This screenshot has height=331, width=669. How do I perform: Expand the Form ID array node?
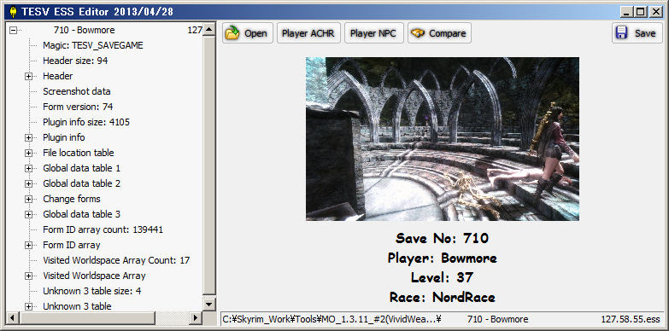click(x=28, y=245)
